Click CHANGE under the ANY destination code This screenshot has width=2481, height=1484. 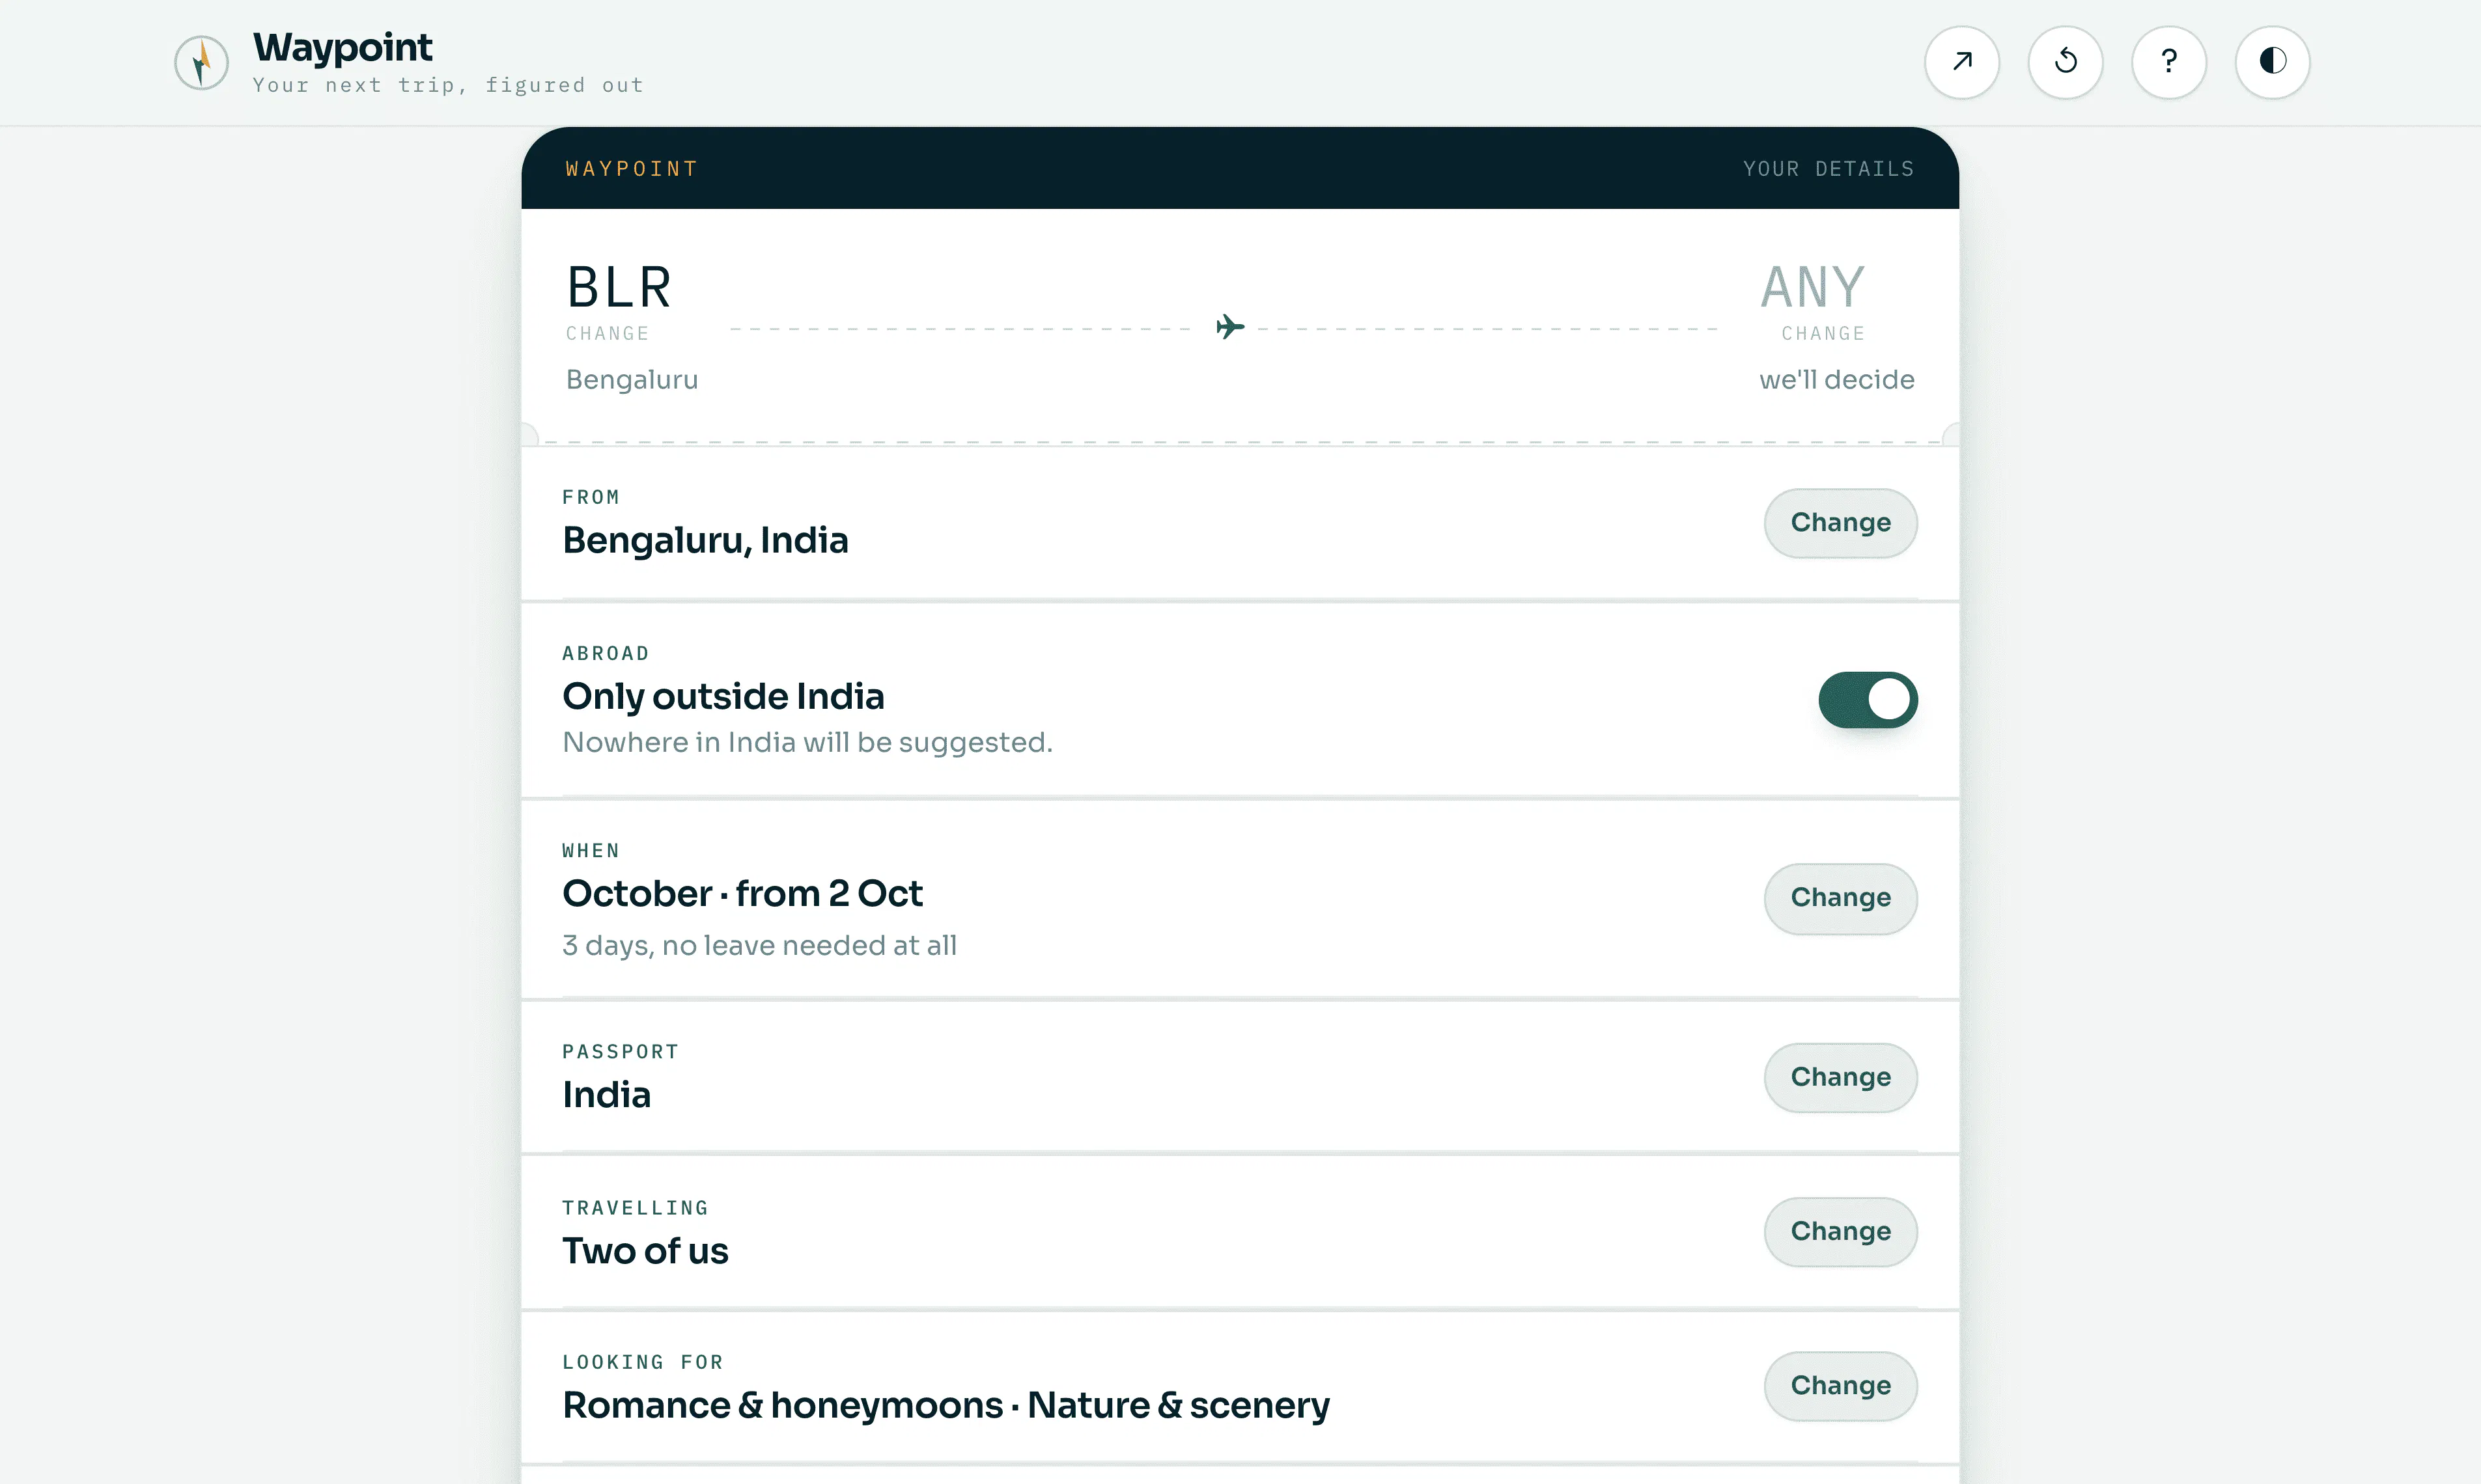click(1823, 334)
